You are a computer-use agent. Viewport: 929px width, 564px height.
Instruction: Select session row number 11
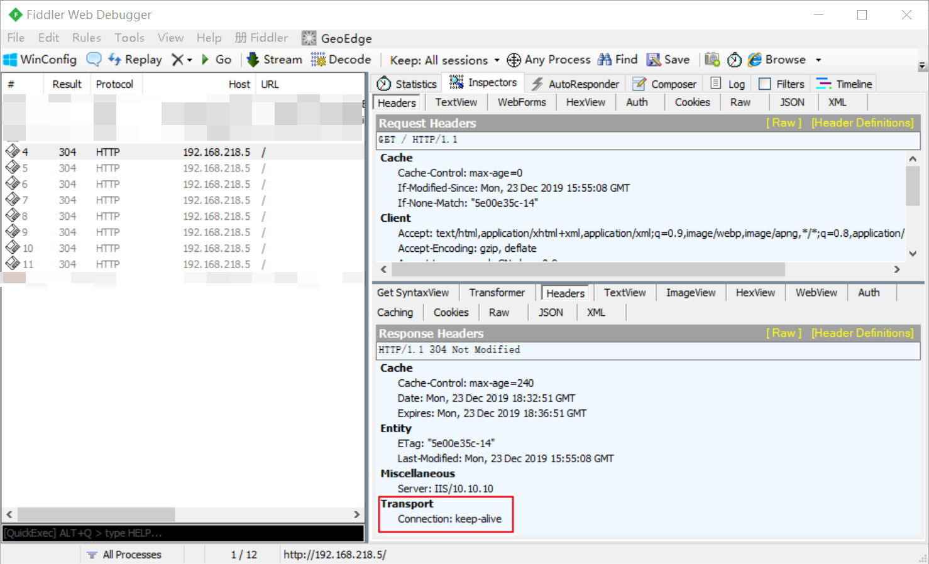point(183,264)
